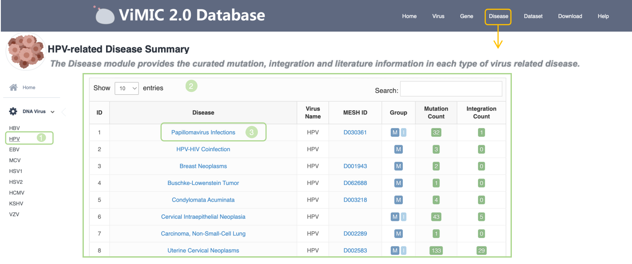
Task: Open the Dataset page in the top navigation
Action: pyautogui.click(x=533, y=16)
